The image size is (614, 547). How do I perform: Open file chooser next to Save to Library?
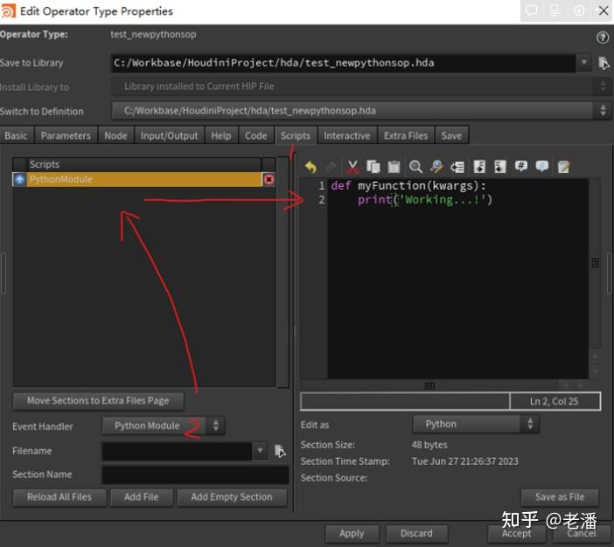coord(604,63)
